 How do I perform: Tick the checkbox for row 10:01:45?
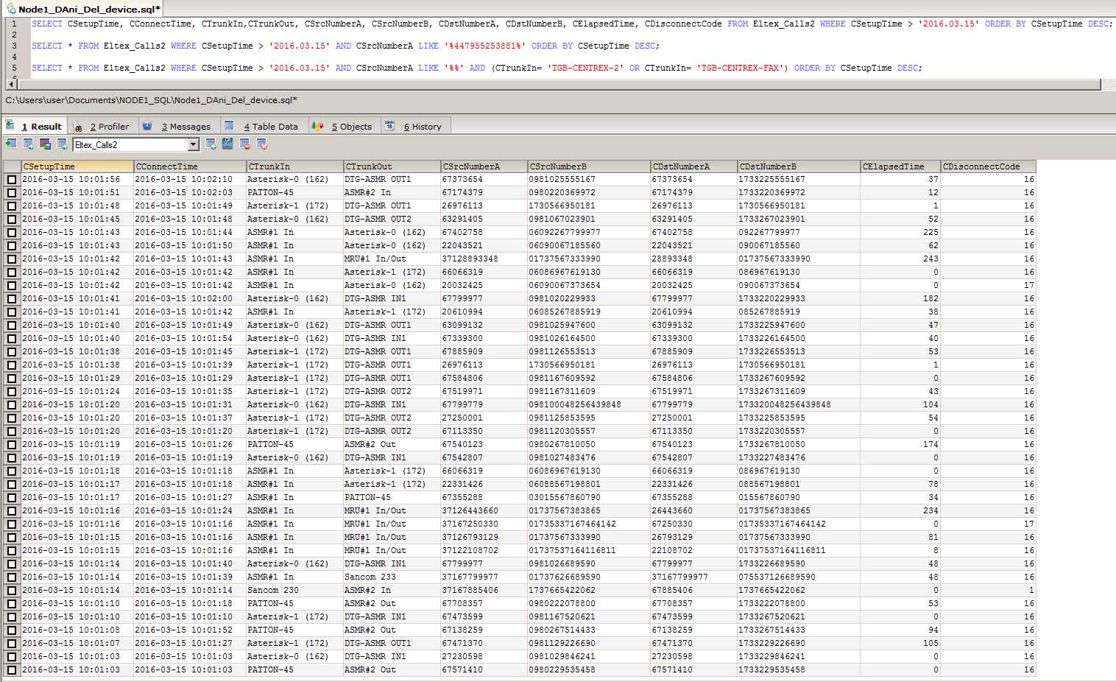[12, 219]
